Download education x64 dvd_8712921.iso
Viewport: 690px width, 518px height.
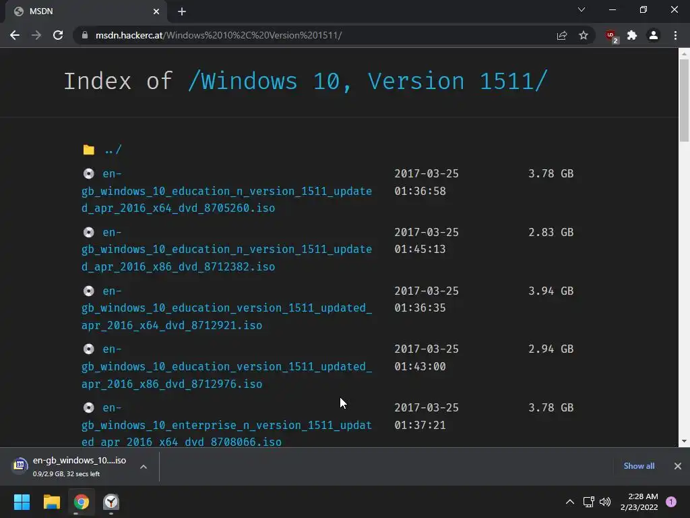pos(226,308)
